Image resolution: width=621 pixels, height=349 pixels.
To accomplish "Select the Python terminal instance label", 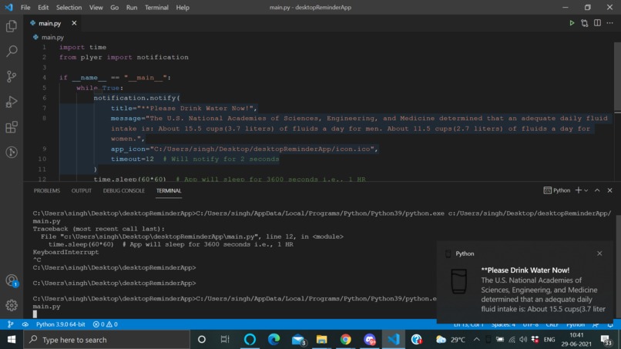I will coord(557,190).
